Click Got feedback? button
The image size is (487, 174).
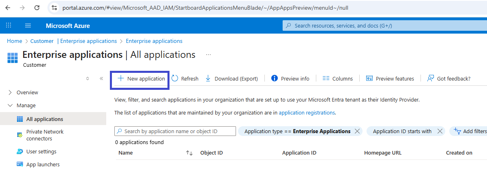[x=449, y=79]
